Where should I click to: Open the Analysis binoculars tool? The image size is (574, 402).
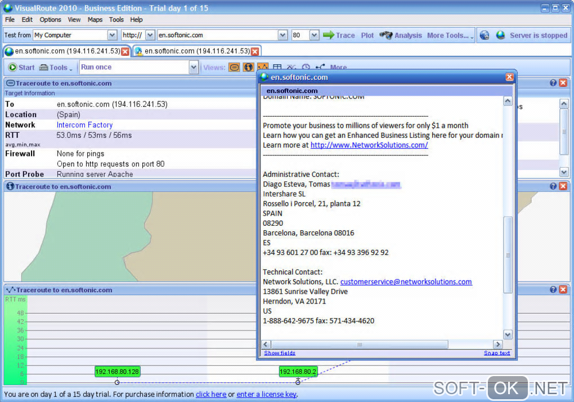pyautogui.click(x=401, y=35)
